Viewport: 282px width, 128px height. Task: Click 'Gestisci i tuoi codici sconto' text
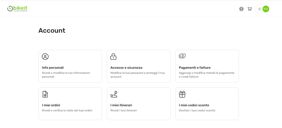(197, 111)
